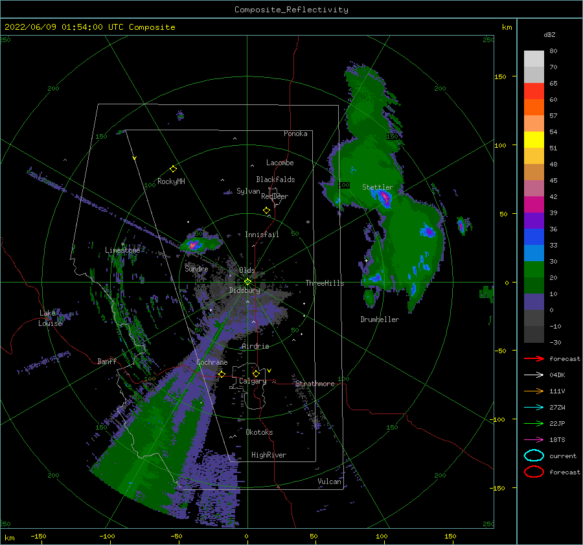Click the yellow diamond marker in Calgary
Screen dimensions: 583x545
[256, 373]
